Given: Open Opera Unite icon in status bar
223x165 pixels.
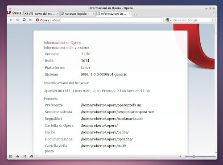Looking at the screenshot, I should pyautogui.click(x=25, y=156).
